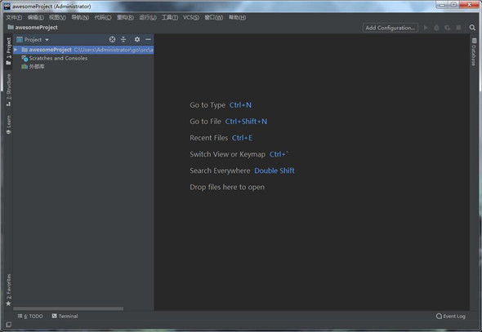Screen dimensions: 482x332
Task: Open the Terminal tab
Action: coord(65,316)
